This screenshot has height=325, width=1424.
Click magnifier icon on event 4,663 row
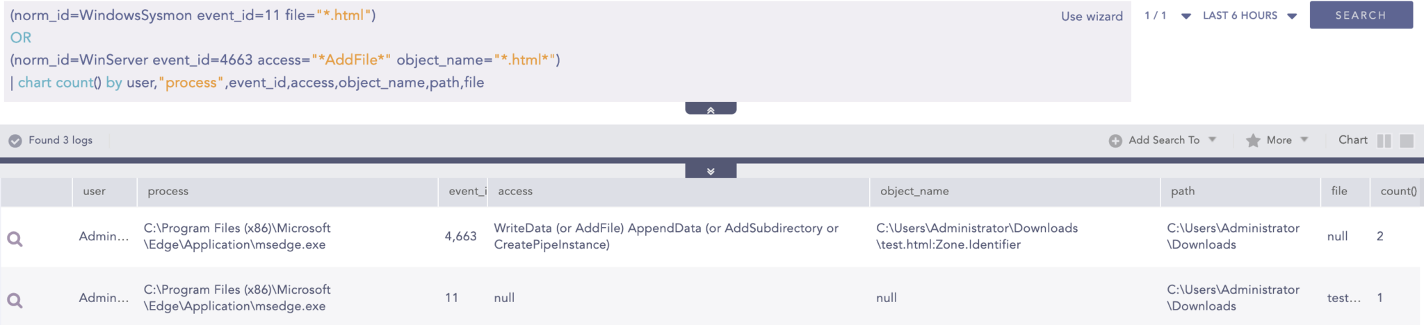tap(15, 239)
